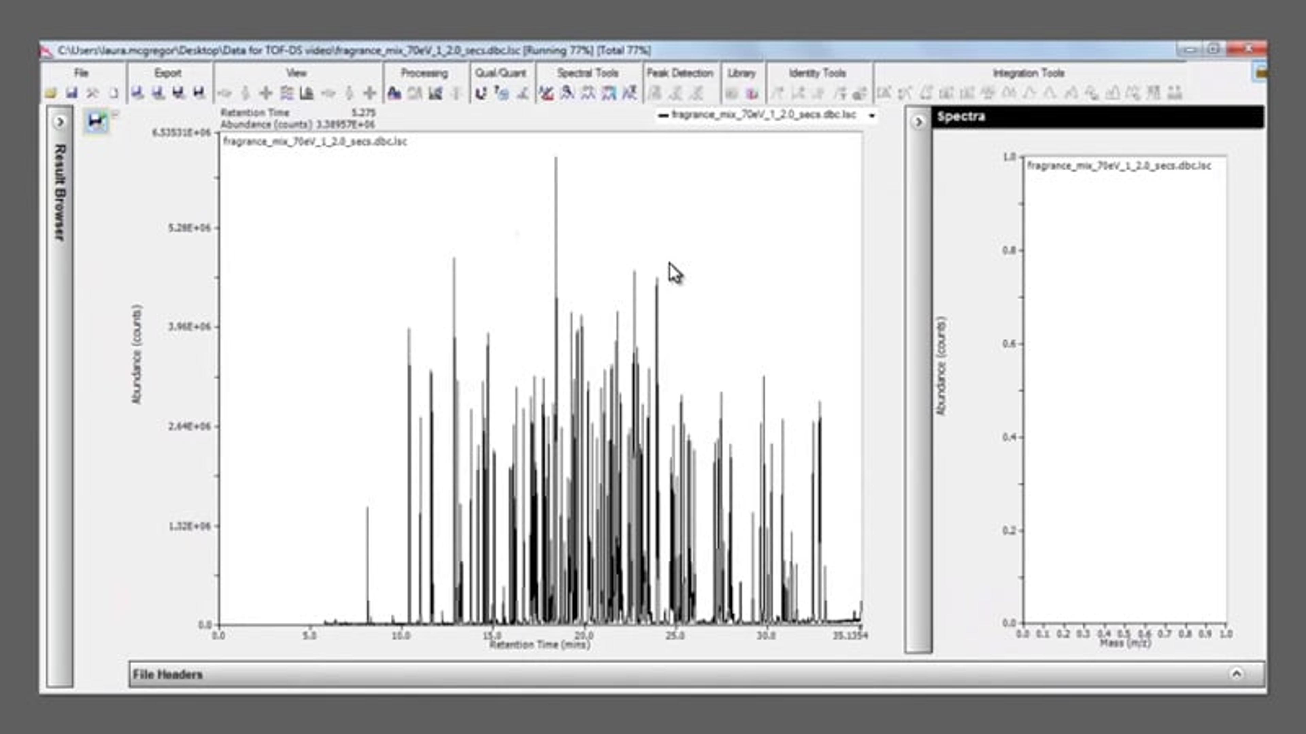Click the colored Library group icon
The width and height of the screenshot is (1306, 734).
pyautogui.click(x=751, y=93)
